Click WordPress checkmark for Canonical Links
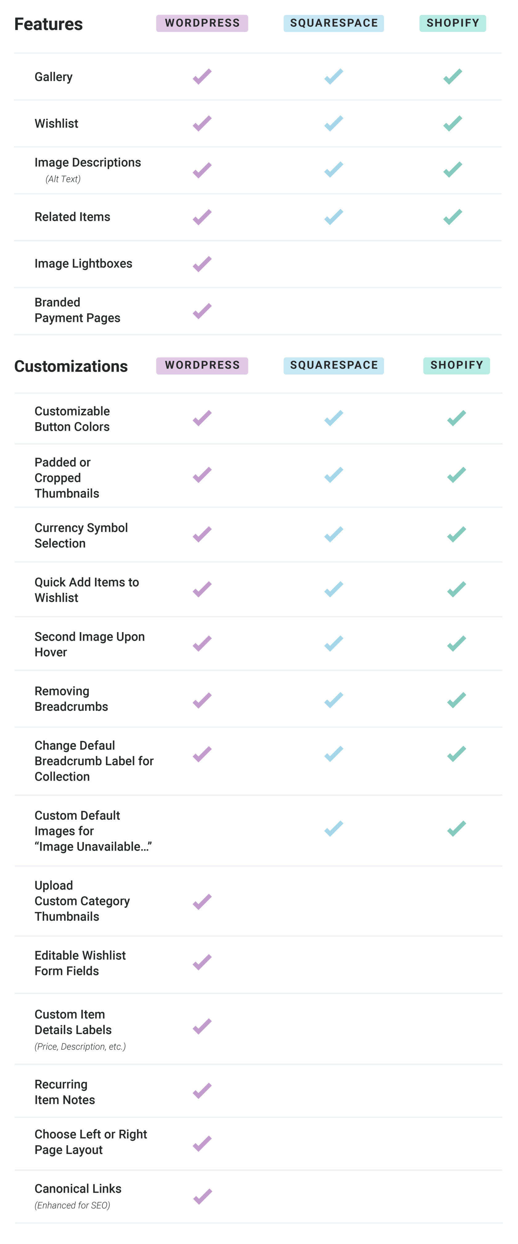Screen dimensions: 518x1244 click(x=202, y=1196)
